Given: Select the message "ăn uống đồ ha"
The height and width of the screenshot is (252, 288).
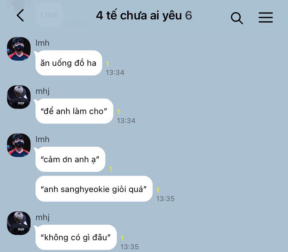Looking at the screenshot, I should click(69, 63).
